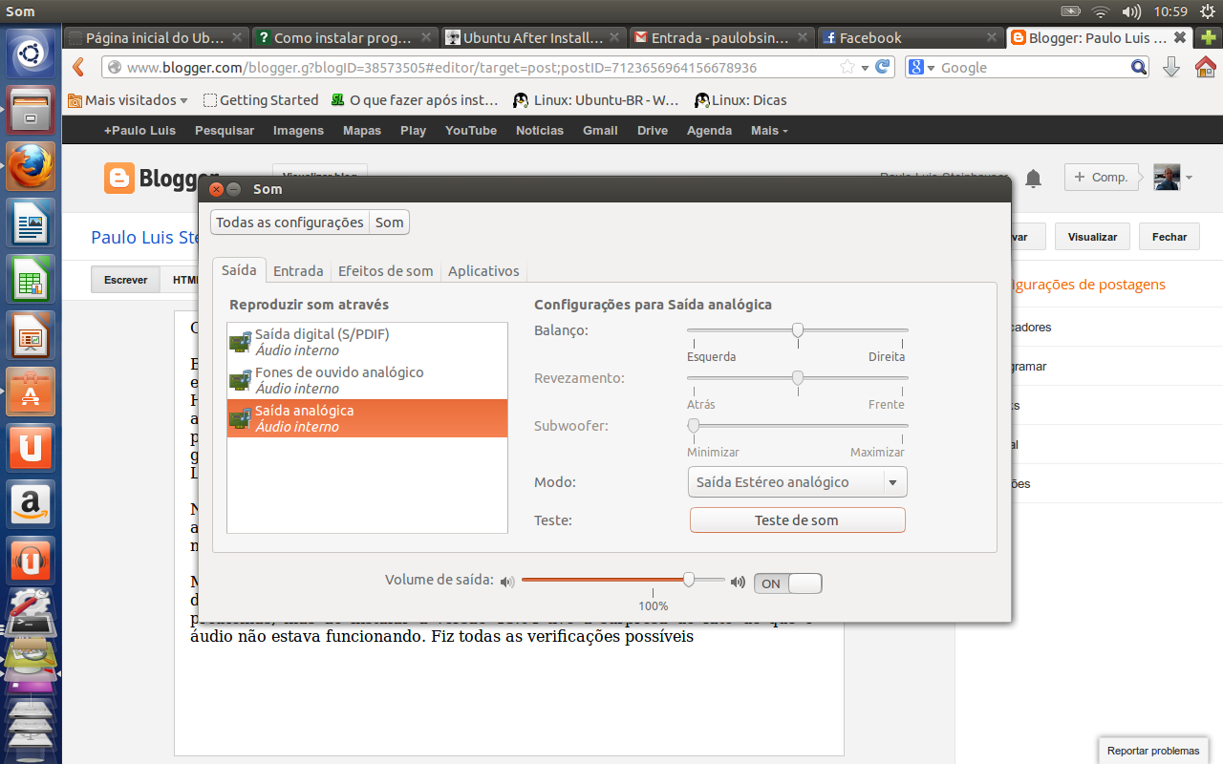Click the Teste de som button
This screenshot has height=764, width=1223.
[x=797, y=520]
